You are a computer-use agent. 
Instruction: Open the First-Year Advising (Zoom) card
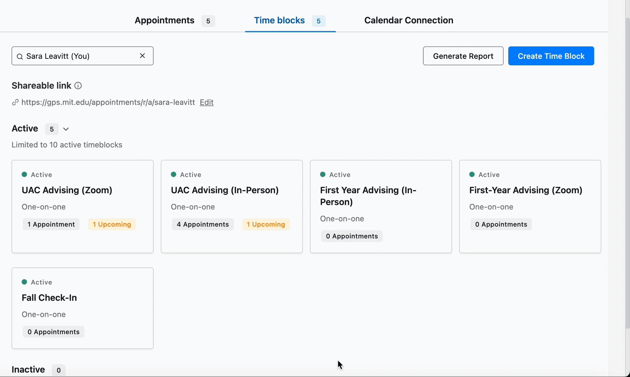(x=530, y=207)
